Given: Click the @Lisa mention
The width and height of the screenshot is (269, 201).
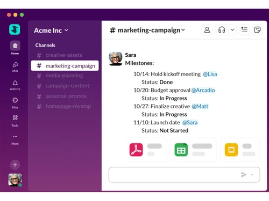Looking at the screenshot, I should pos(210,74).
